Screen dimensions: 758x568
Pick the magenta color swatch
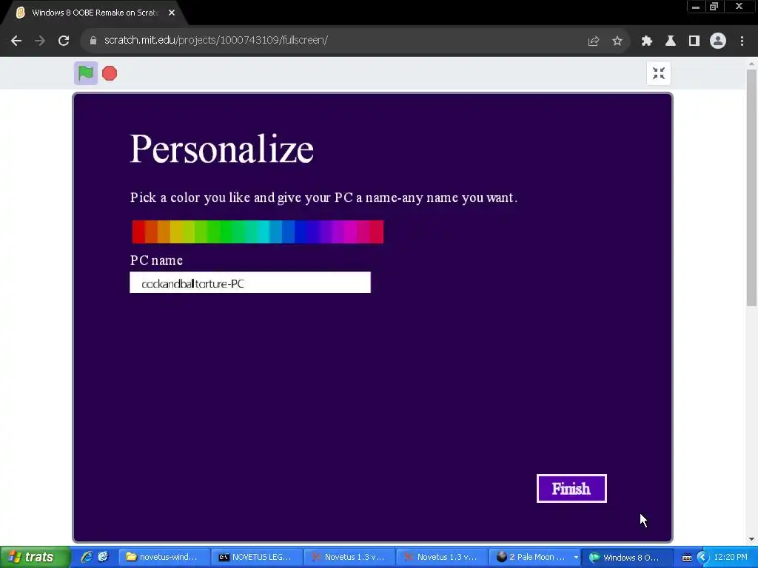pyautogui.click(x=351, y=231)
